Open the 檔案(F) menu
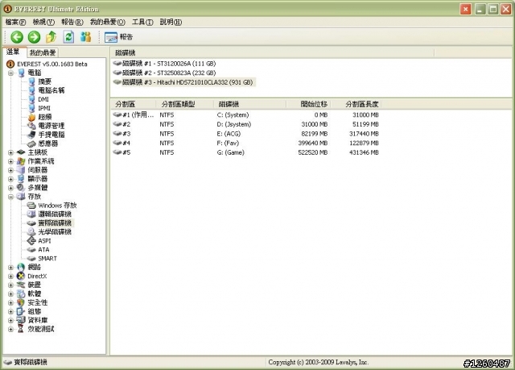Image resolution: width=515 pixels, height=370 pixels. (15, 22)
